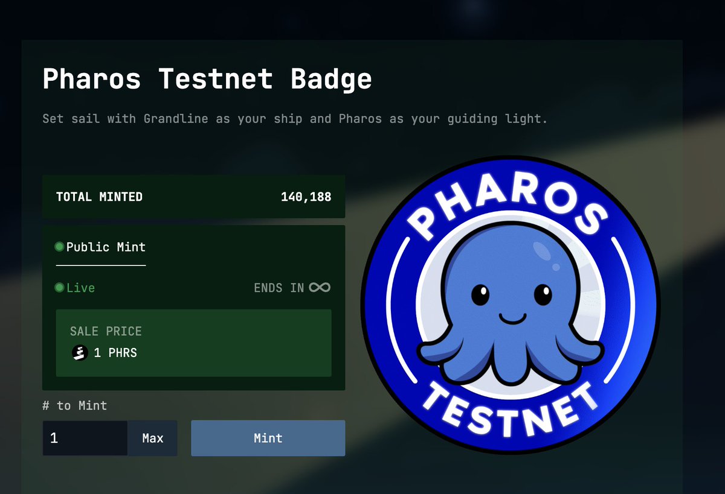The height and width of the screenshot is (494, 725).
Task: Click the green dot beside Public Mint
Action: pyautogui.click(x=59, y=247)
